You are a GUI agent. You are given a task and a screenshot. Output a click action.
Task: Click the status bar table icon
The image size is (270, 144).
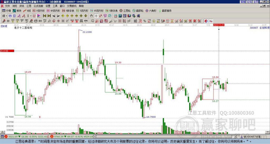coord(2,137)
